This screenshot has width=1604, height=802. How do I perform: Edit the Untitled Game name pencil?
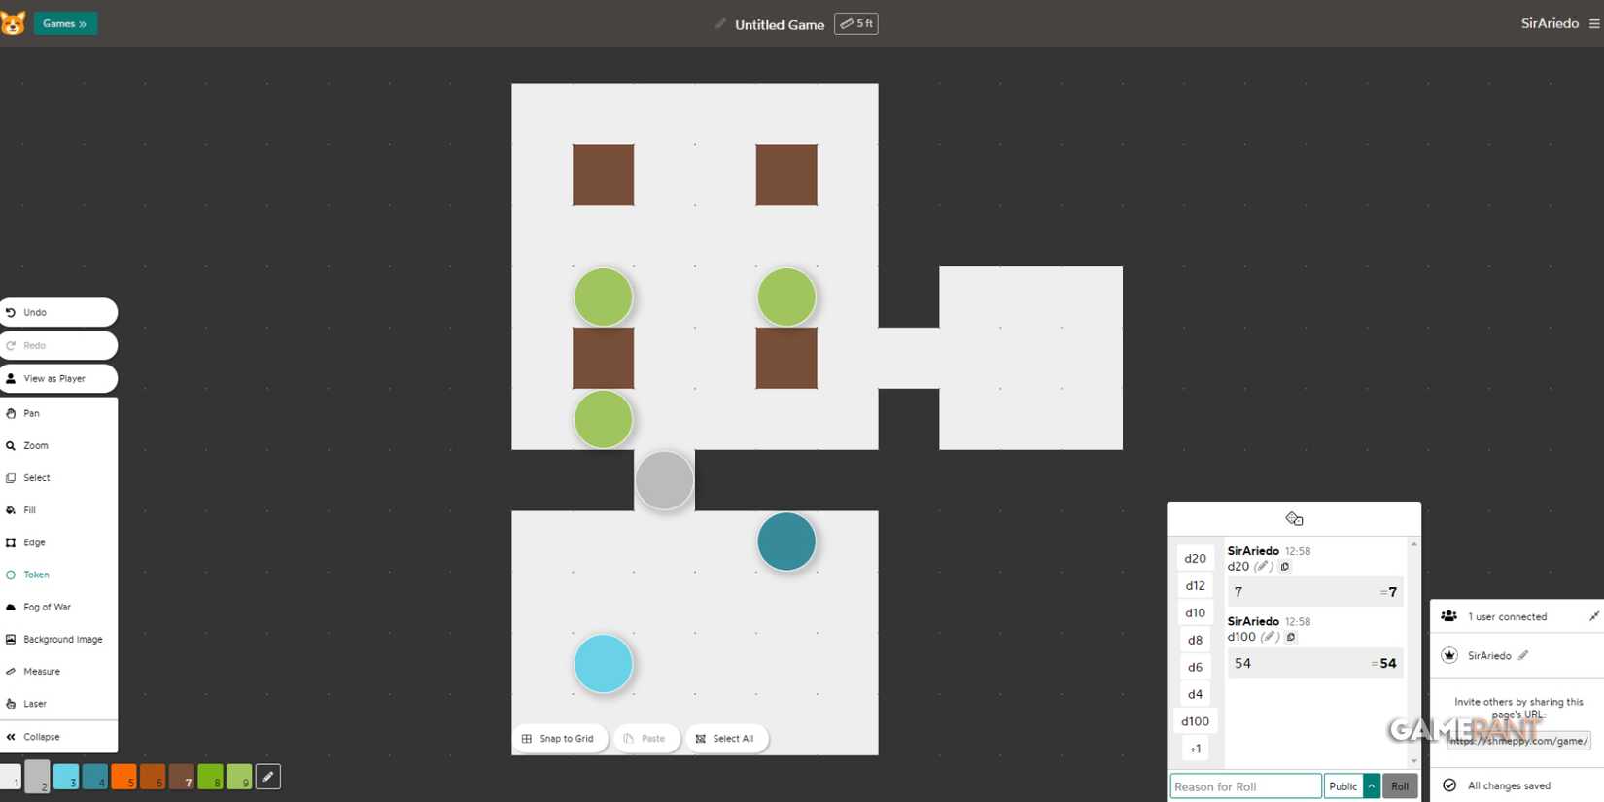(x=720, y=24)
